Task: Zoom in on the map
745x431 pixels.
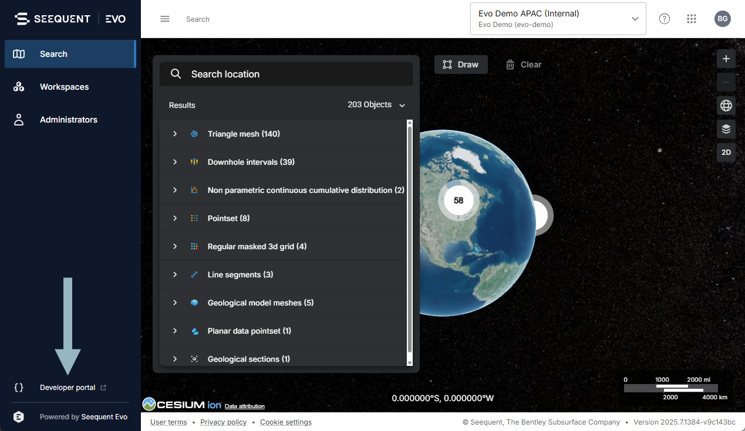Action: pyautogui.click(x=726, y=59)
